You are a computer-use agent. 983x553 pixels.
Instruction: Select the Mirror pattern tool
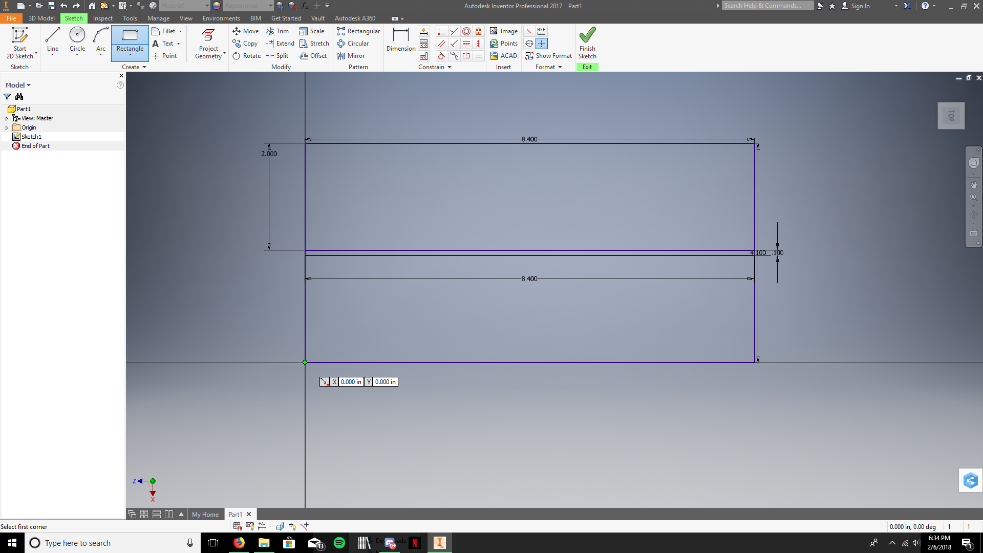click(351, 56)
